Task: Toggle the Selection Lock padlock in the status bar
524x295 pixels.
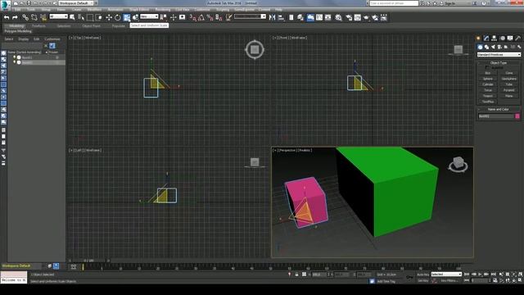Action: click(x=296, y=275)
